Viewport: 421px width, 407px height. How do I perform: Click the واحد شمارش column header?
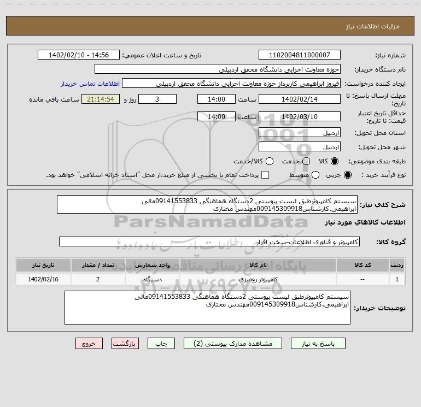[x=152, y=265]
